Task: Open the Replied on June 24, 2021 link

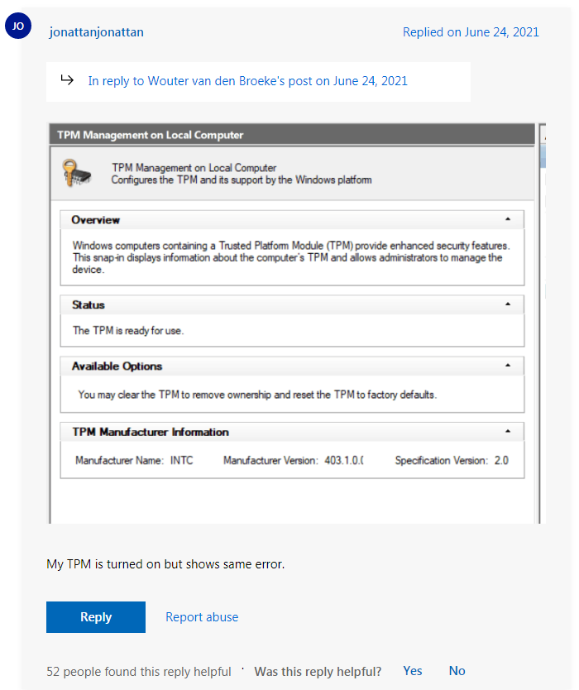Action: tap(471, 32)
